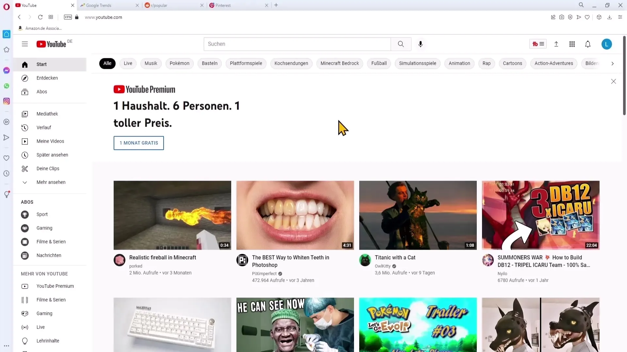The height and width of the screenshot is (352, 627).
Task: Open PiXimperfect channel avatar
Action: [x=242, y=260]
